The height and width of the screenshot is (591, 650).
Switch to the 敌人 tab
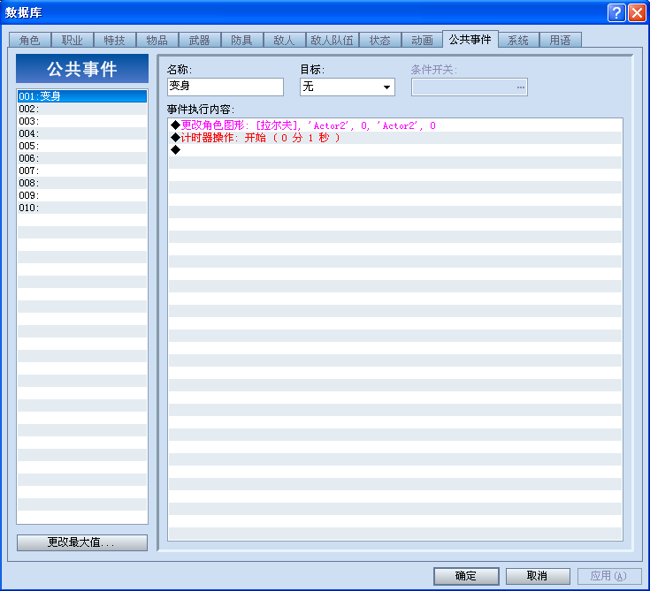(284, 40)
